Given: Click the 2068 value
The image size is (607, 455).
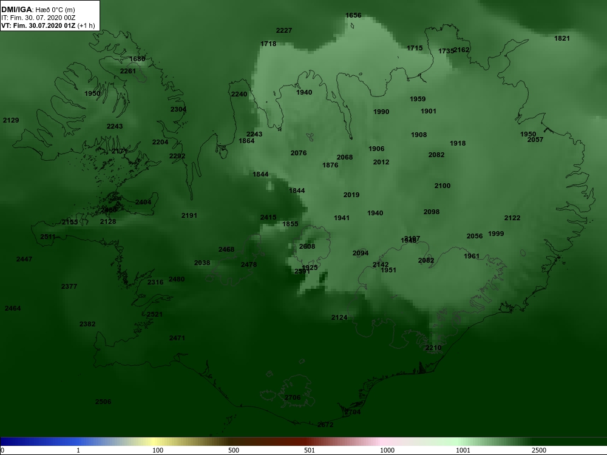Looking at the screenshot, I should [345, 158].
